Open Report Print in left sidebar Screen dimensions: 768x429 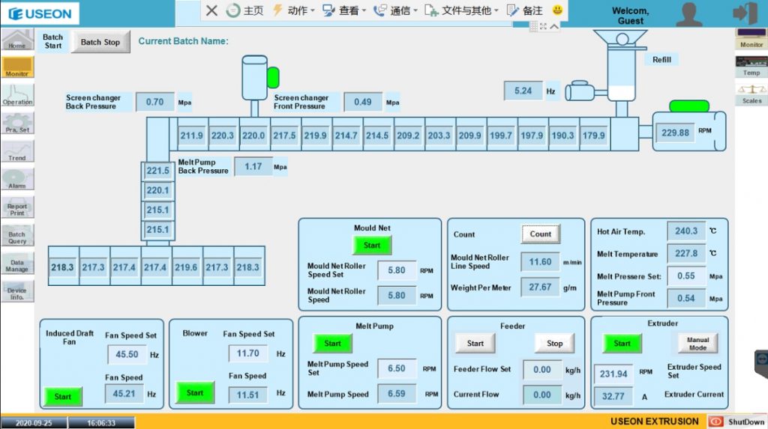click(x=16, y=207)
